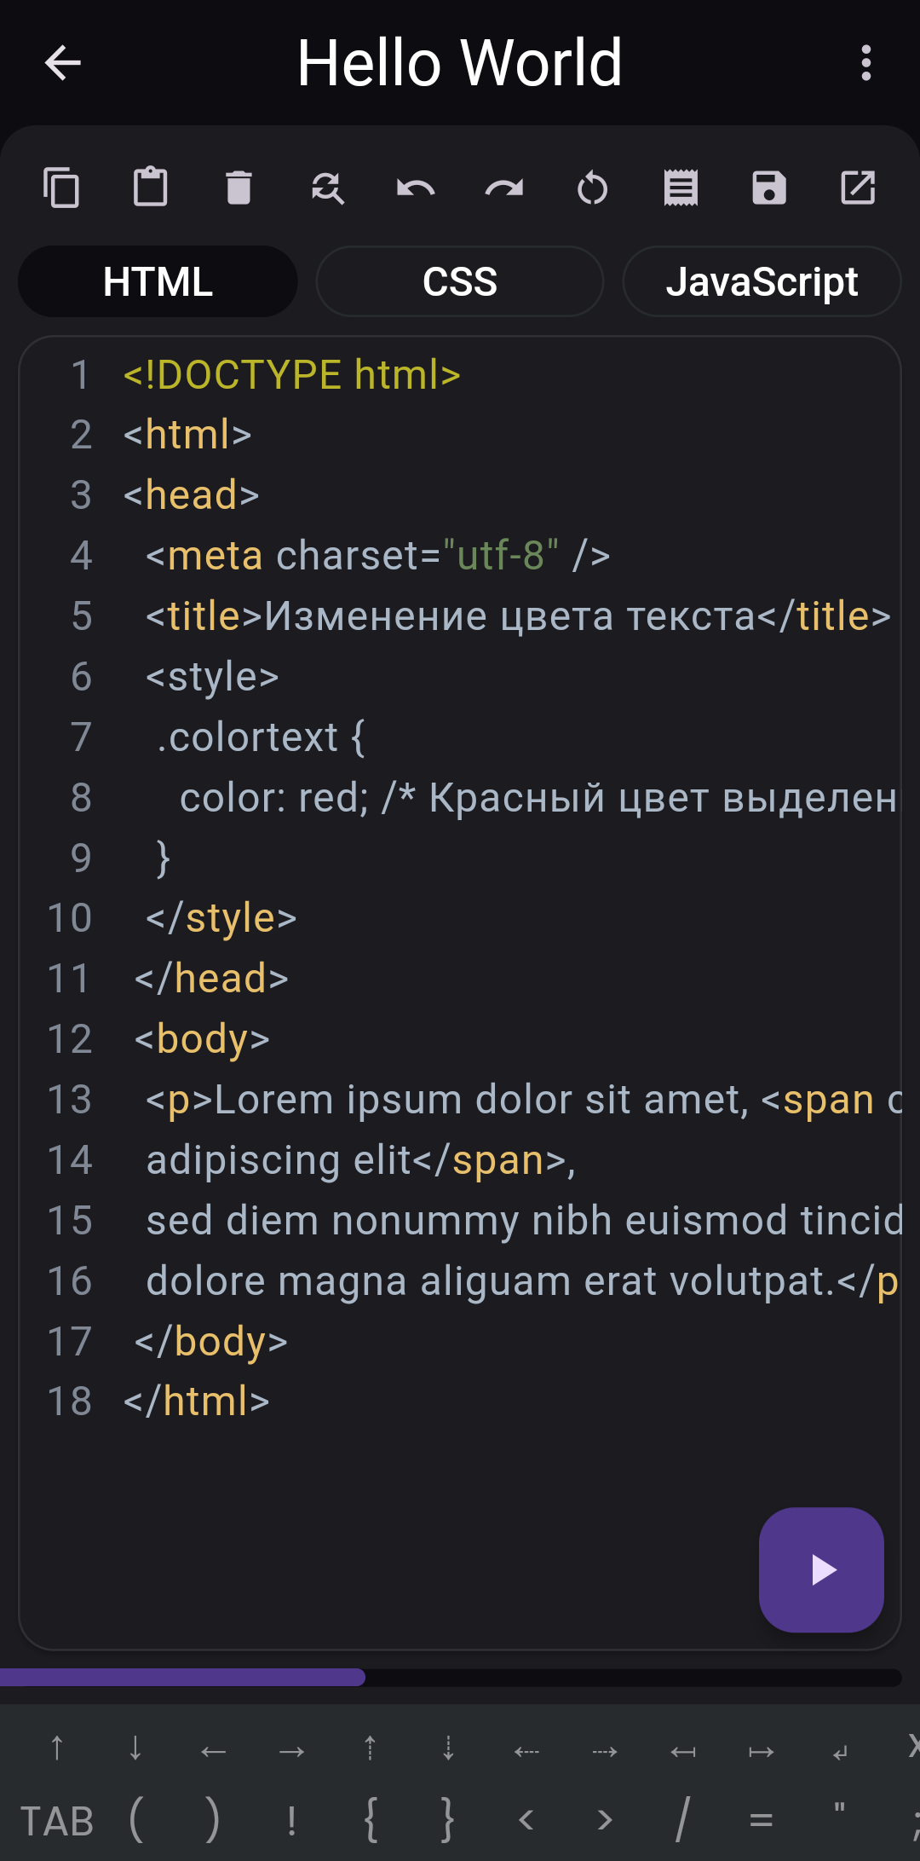
Task: Tap the format code lines icon
Action: (x=681, y=188)
